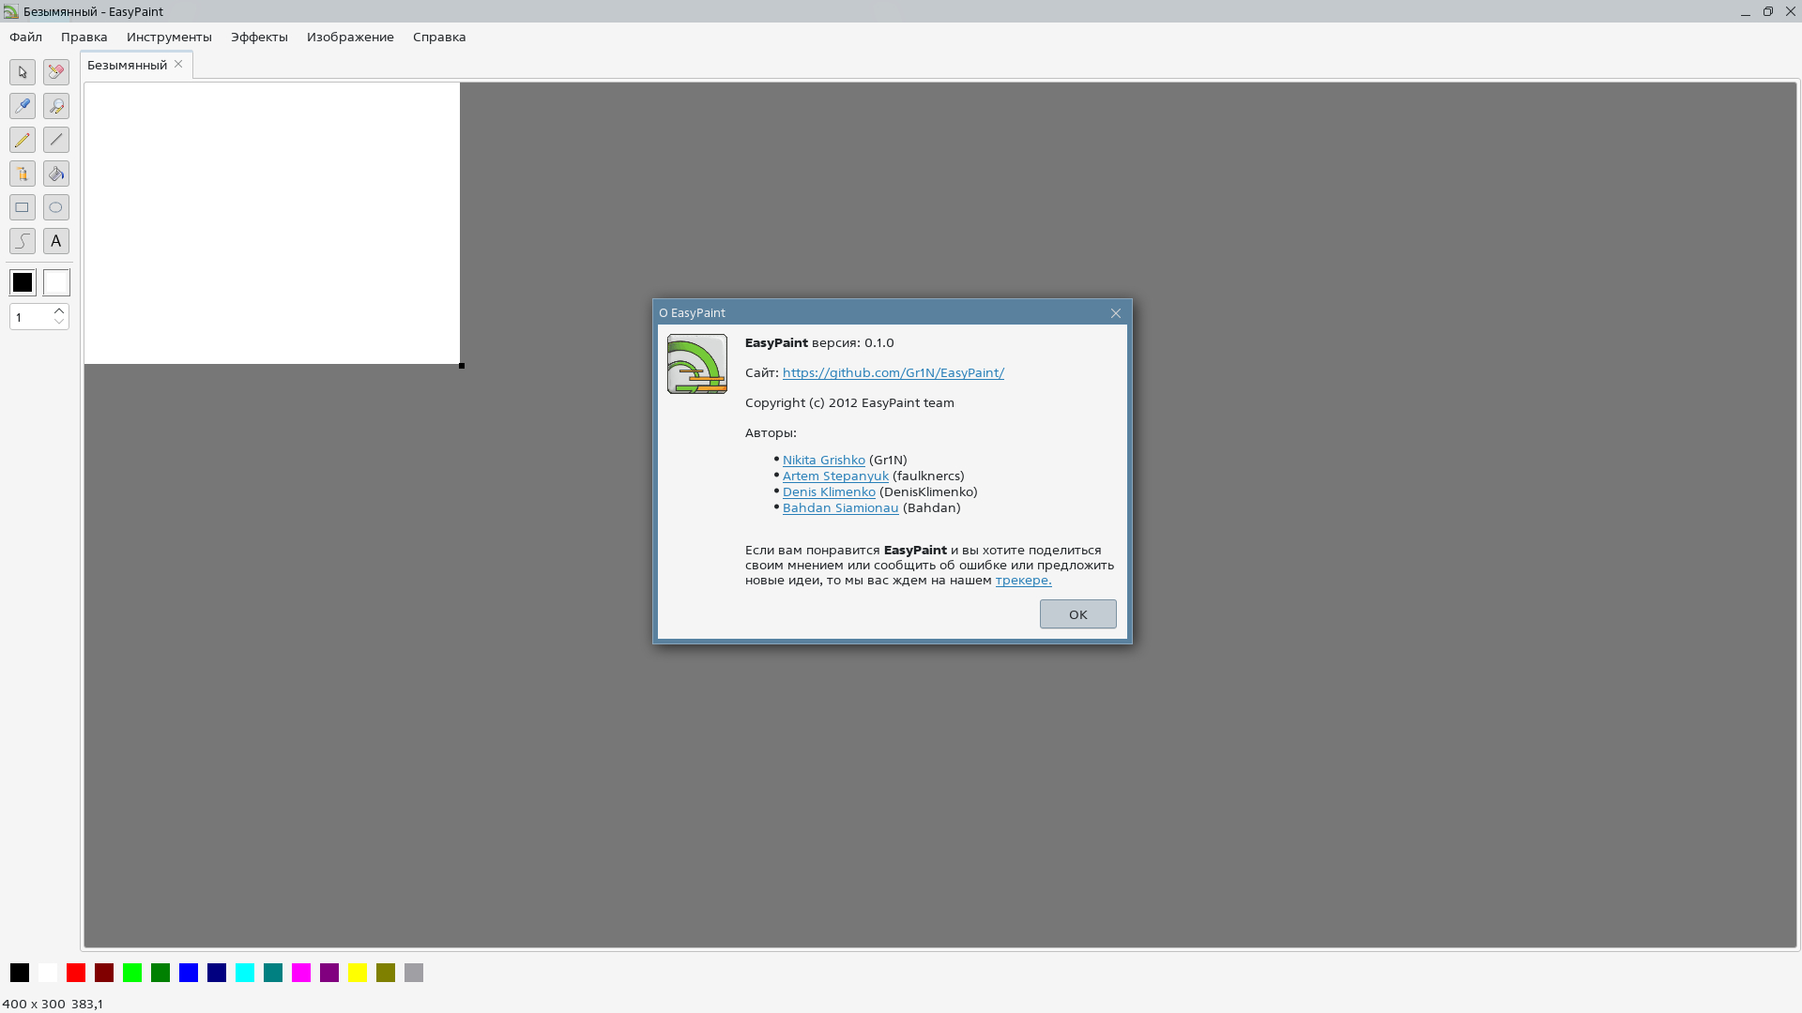The image size is (1802, 1013).
Task: Open the Denis Klimenko author link
Action: click(x=829, y=491)
